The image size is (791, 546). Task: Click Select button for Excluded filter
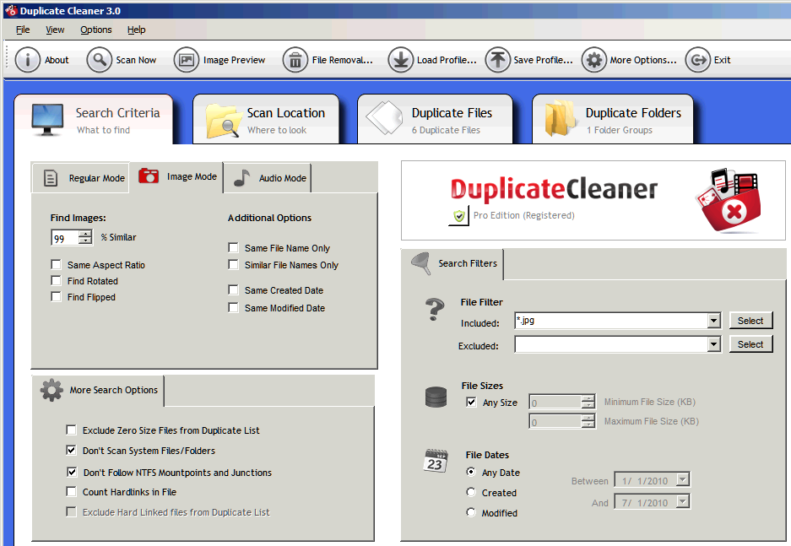[x=750, y=344]
